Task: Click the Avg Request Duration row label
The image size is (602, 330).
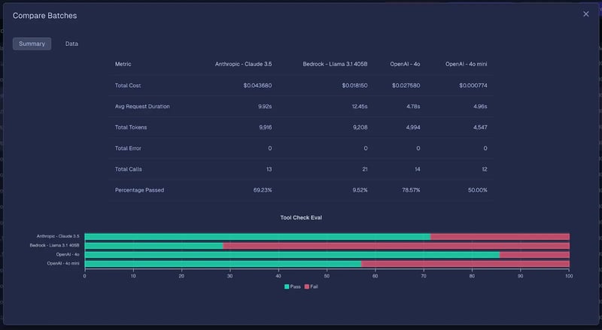Action: [x=142, y=106]
